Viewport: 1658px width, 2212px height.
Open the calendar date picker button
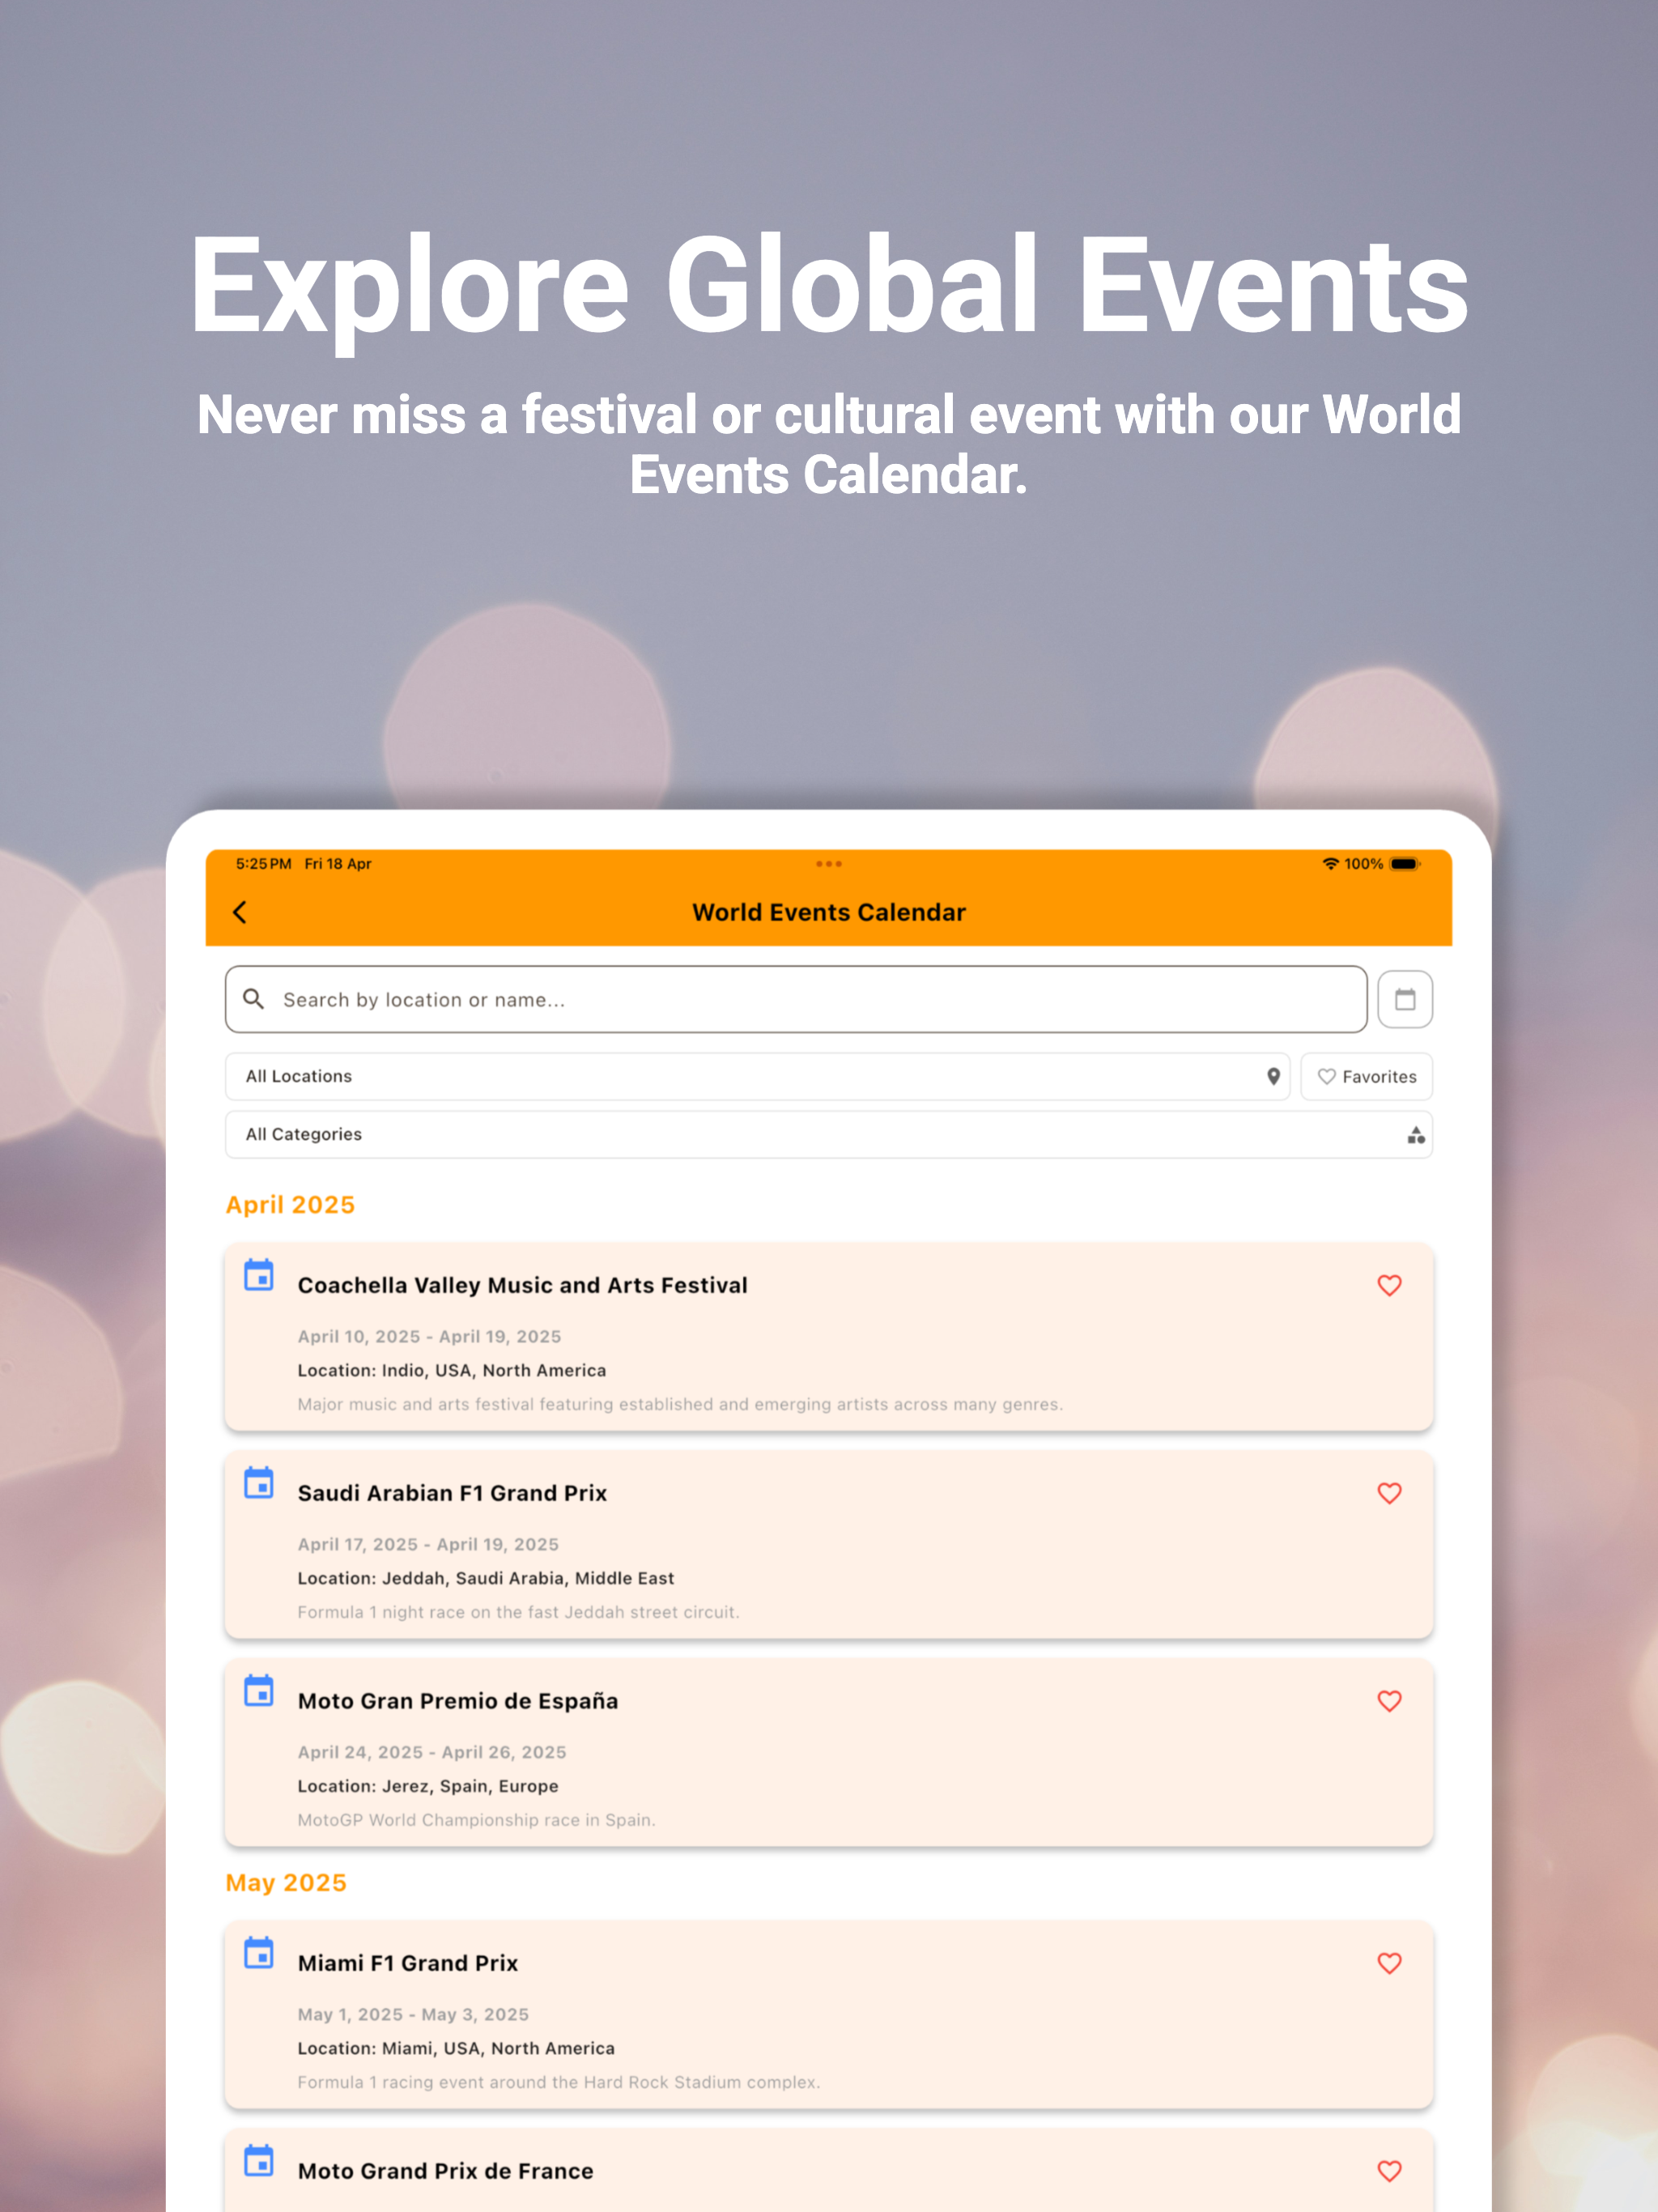(x=1404, y=999)
